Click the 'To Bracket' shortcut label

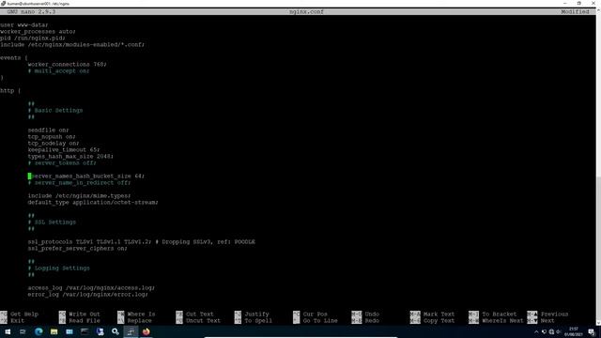pos(500,314)
